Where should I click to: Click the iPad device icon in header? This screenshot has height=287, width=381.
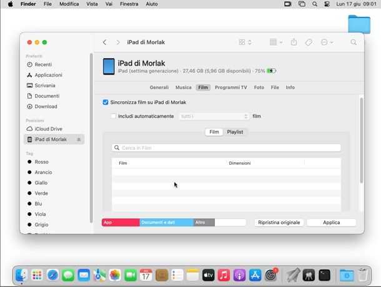(109, 66)
